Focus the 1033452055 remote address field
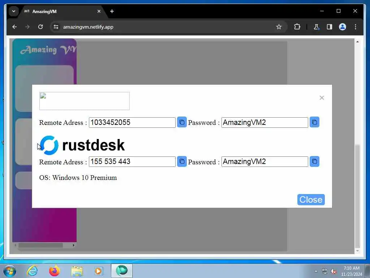The width and height of the screenshot is (370, 278). [x=132, y=122]
